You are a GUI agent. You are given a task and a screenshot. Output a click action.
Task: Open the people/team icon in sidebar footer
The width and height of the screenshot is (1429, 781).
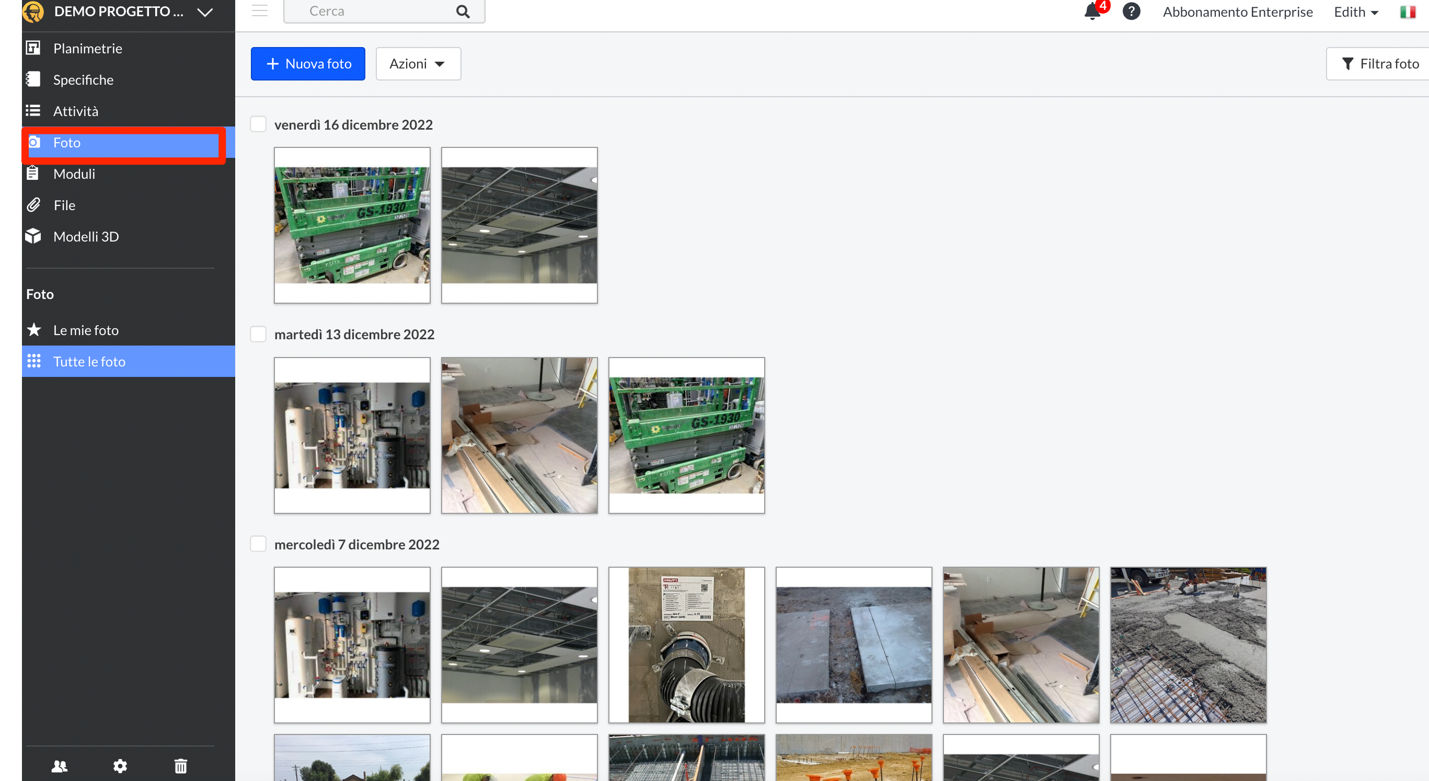(x=60, y=766)
